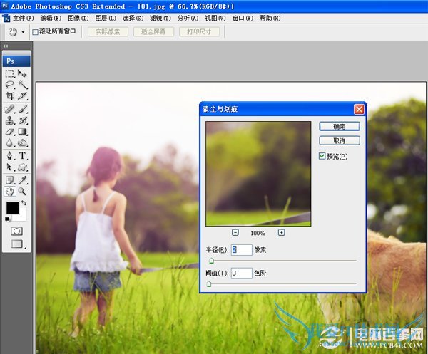Viewport: 428px width, 354px height.
Task: Select the Clone Stamp tool
Action: (x=10, y=120)
